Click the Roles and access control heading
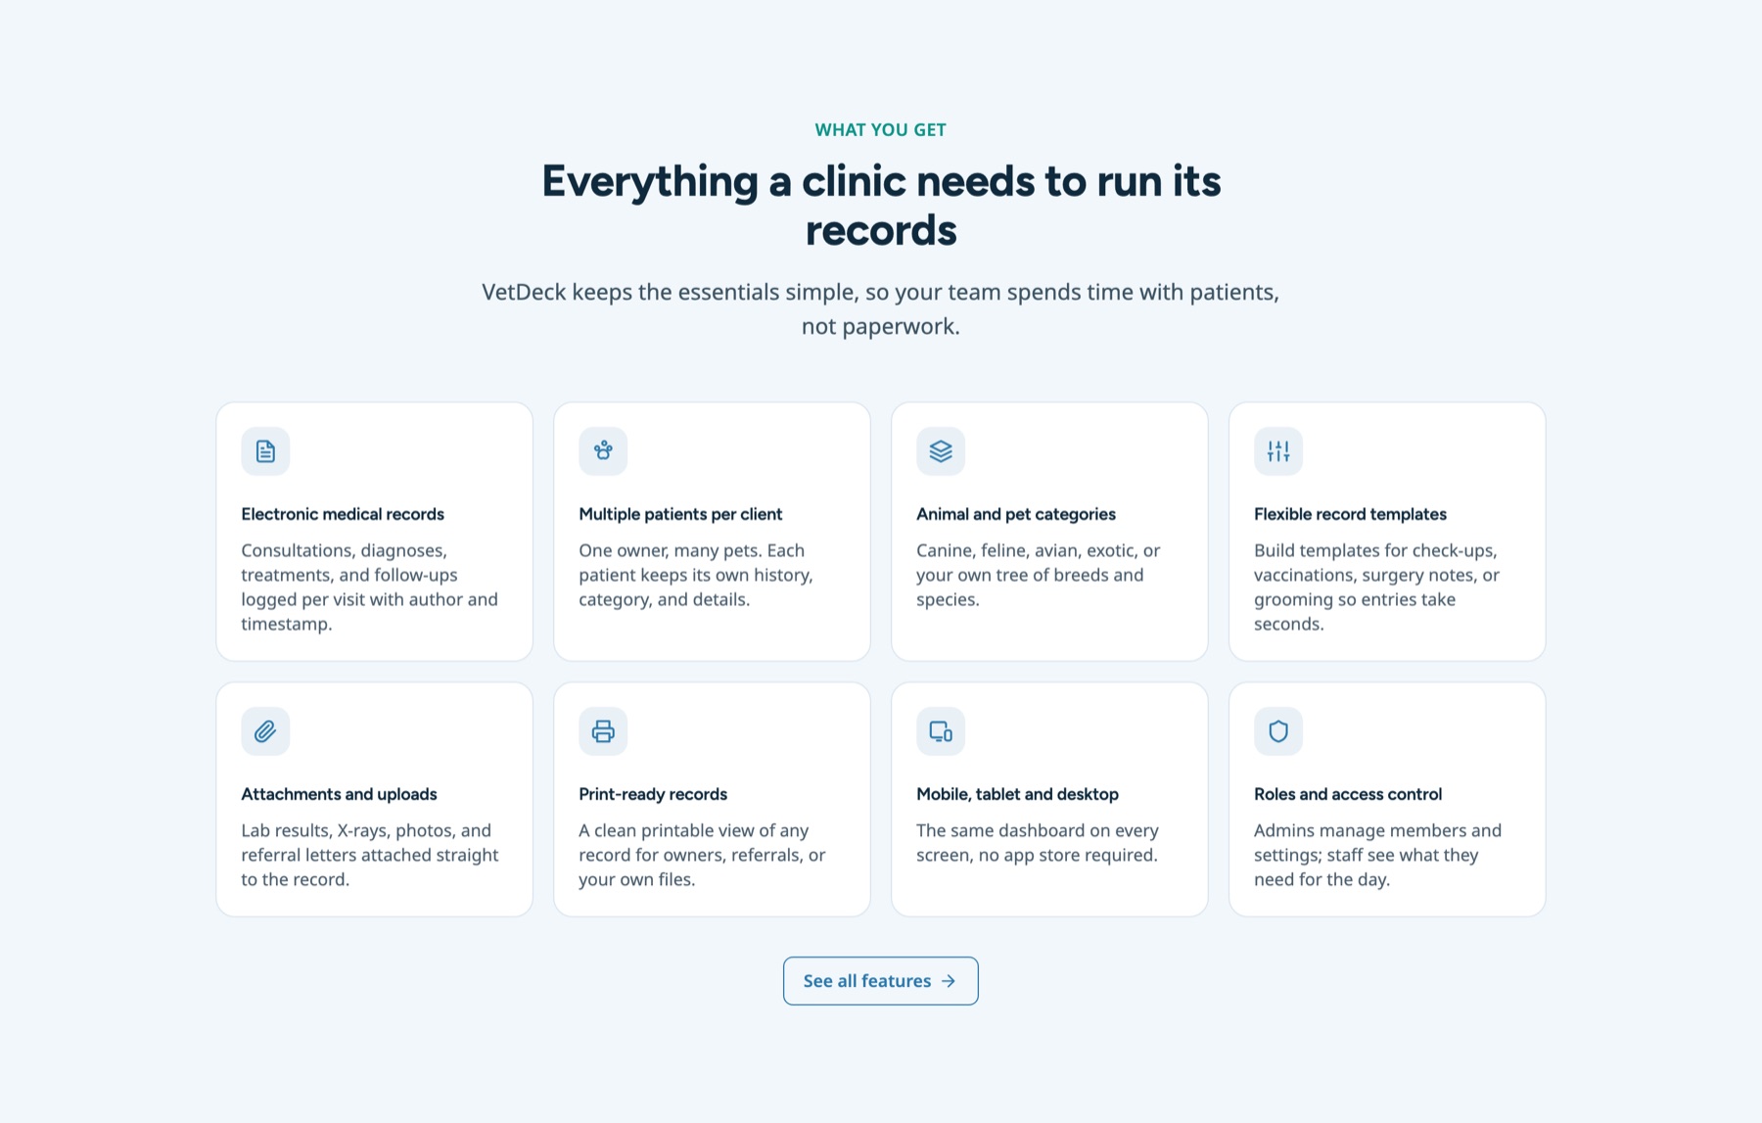 point(1348,794)
